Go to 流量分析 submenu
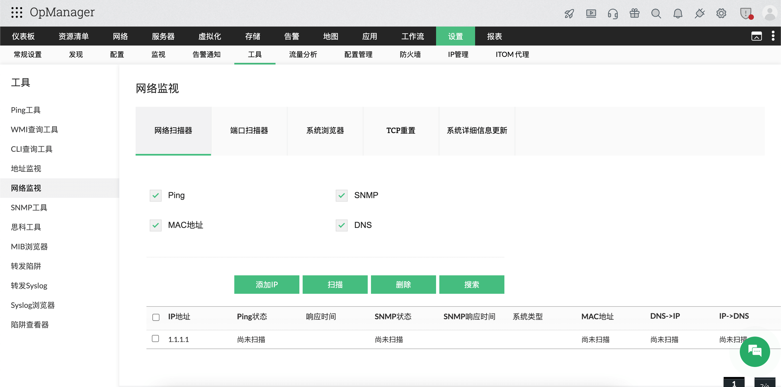Image resolution: width=781 pixels, height=387 pixels. point(303,54)
